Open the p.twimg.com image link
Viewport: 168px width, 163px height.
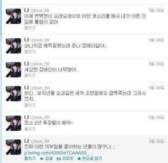tap(58, 153)
